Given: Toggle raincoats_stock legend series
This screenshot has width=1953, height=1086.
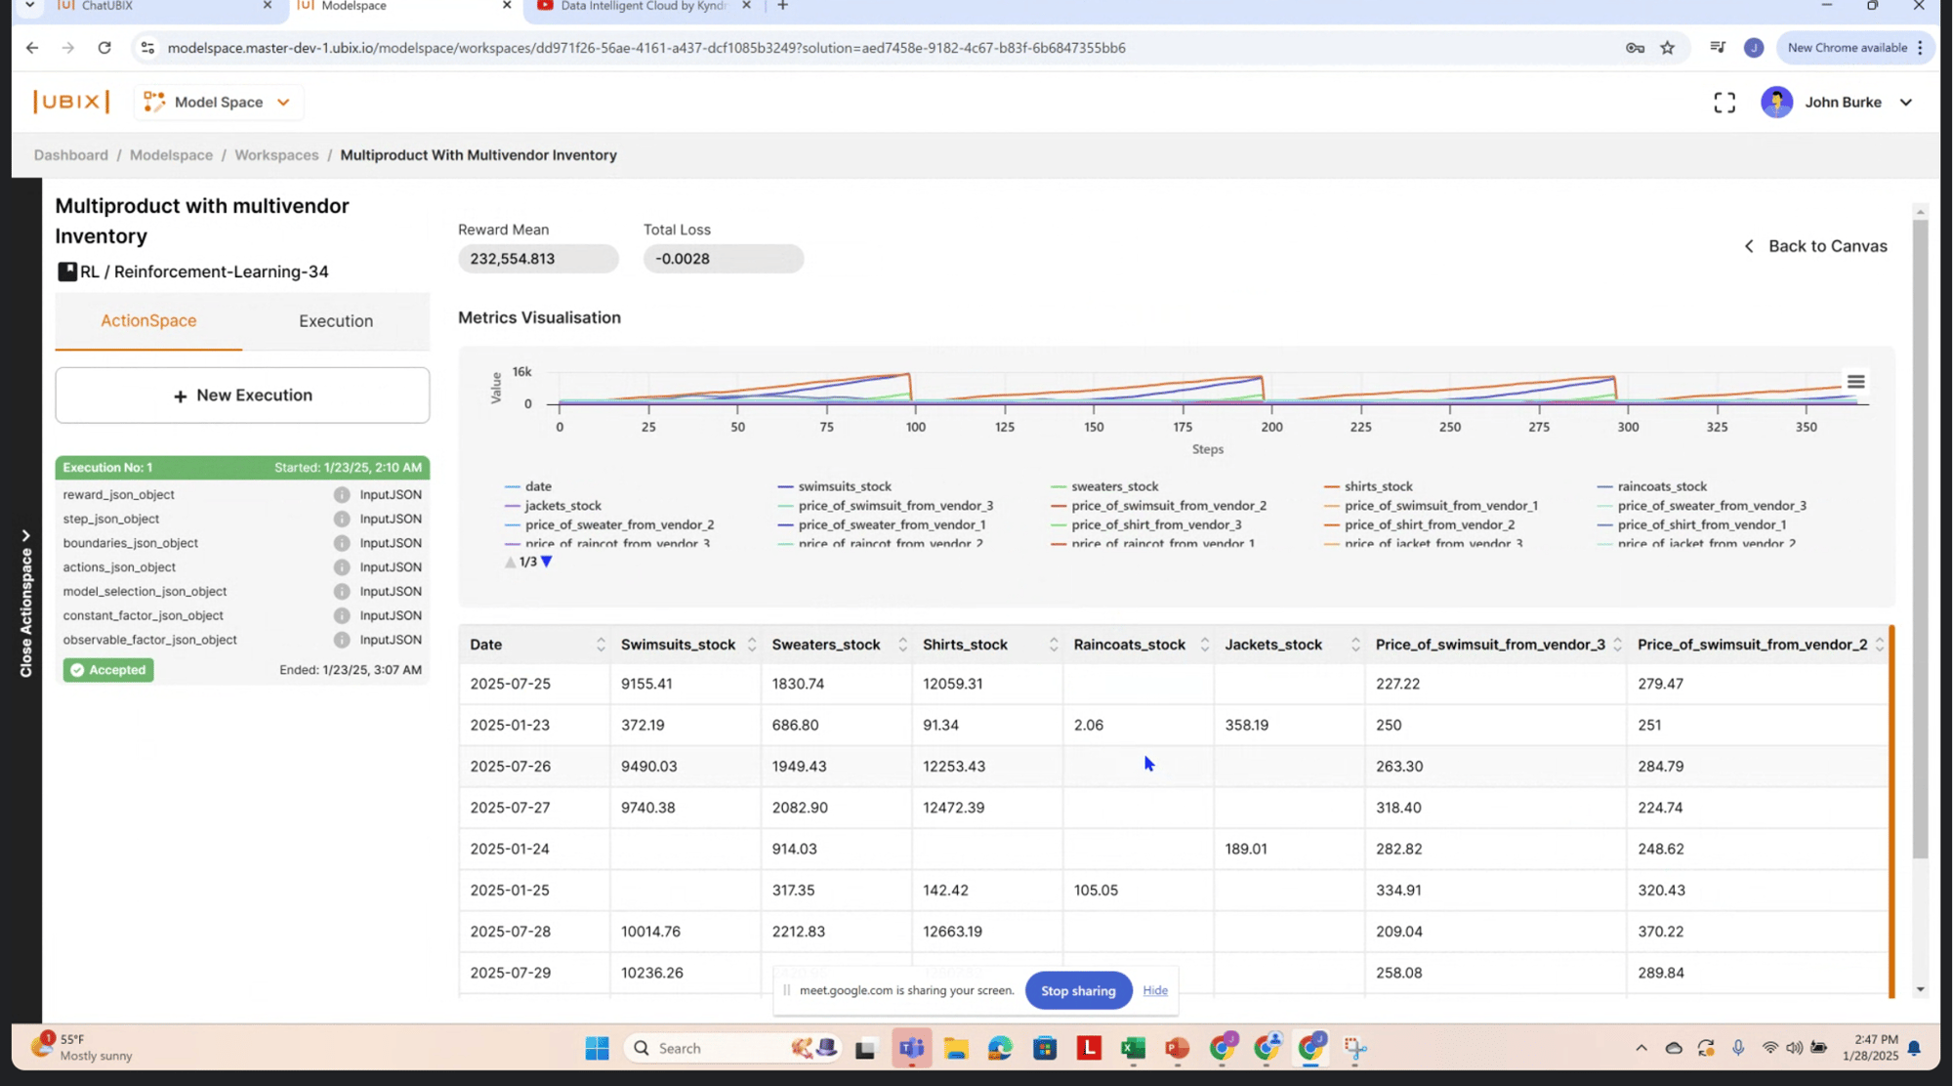Looking at the screenshot, I should click(x=1652, y=486).
